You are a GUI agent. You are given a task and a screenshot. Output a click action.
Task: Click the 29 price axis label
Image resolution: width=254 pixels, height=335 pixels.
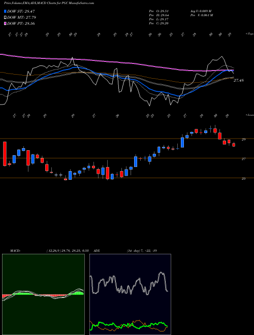coord(243,139)
